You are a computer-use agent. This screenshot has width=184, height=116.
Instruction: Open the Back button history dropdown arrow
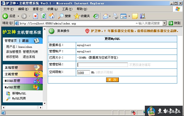(18, 16)
